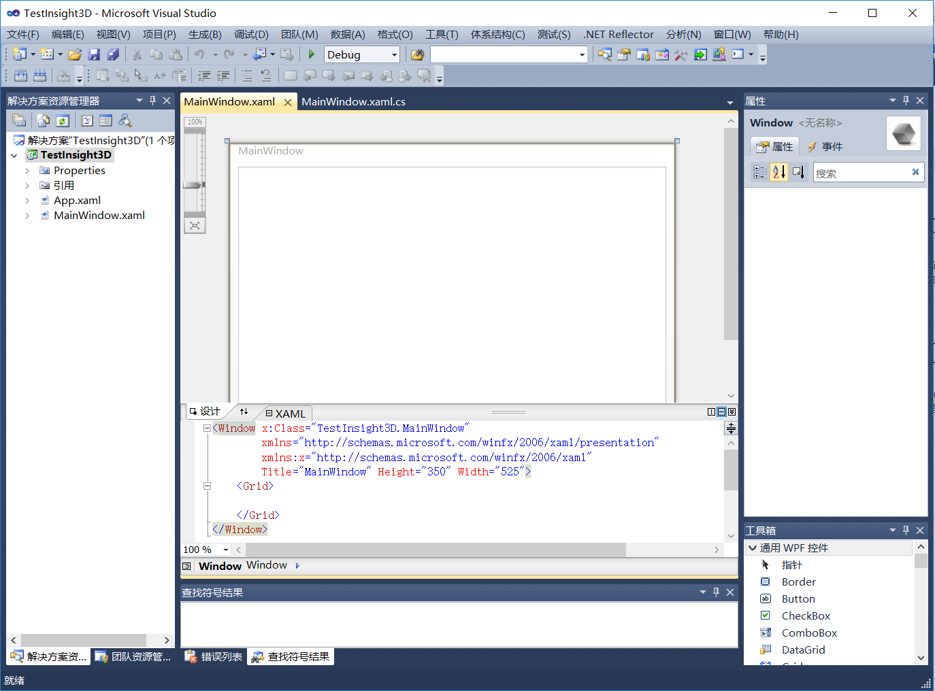Click the New Project toolbar icon
This screenshot has width=935, height=691.
tap(20, 54)
